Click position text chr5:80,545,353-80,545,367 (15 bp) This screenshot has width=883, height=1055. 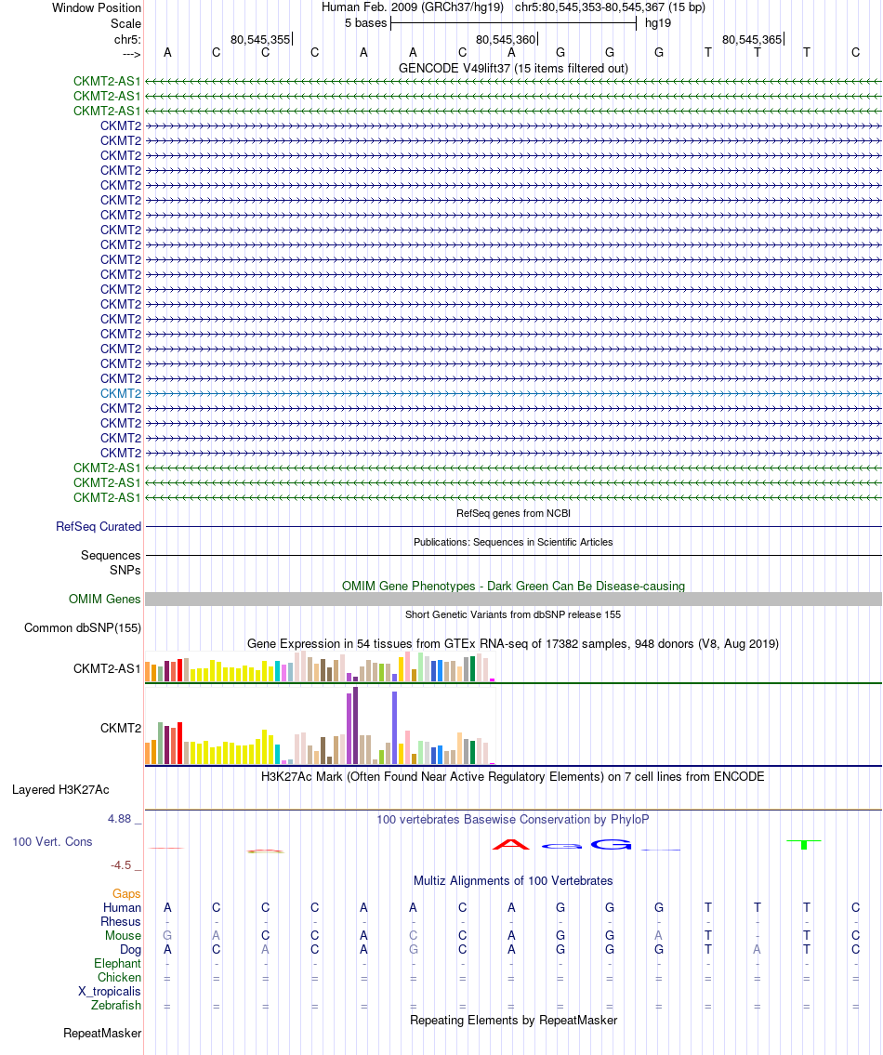tap(610, 7)
